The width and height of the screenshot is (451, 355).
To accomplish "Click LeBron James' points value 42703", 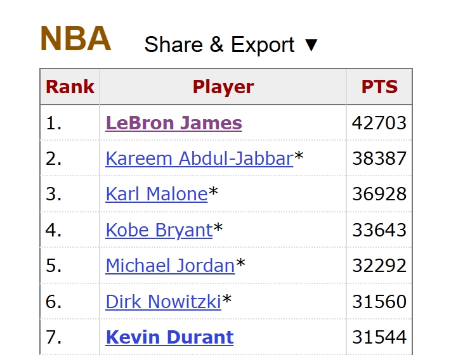I will [379, 122].
